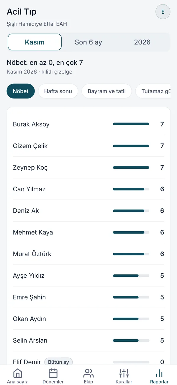Open the Dönemler calendar icon
The height and width of the screenshot is (385, 177).
[53, 373]
